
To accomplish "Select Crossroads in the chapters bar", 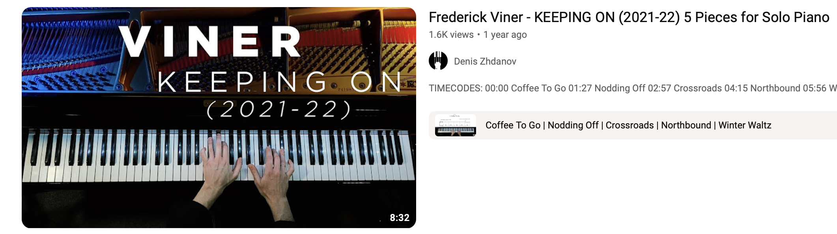I will [630, 125].
